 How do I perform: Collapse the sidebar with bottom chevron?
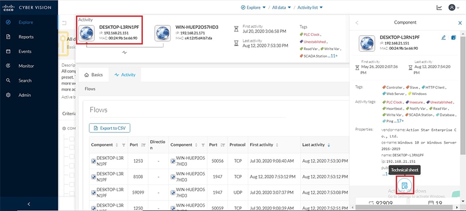29,204
